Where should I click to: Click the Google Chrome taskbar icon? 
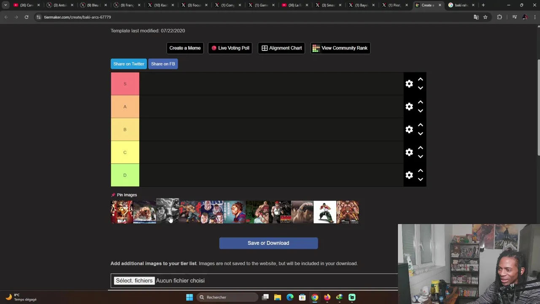(315, 297)
